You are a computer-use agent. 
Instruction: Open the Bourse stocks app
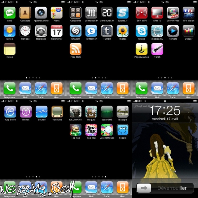tap(42, 112)
